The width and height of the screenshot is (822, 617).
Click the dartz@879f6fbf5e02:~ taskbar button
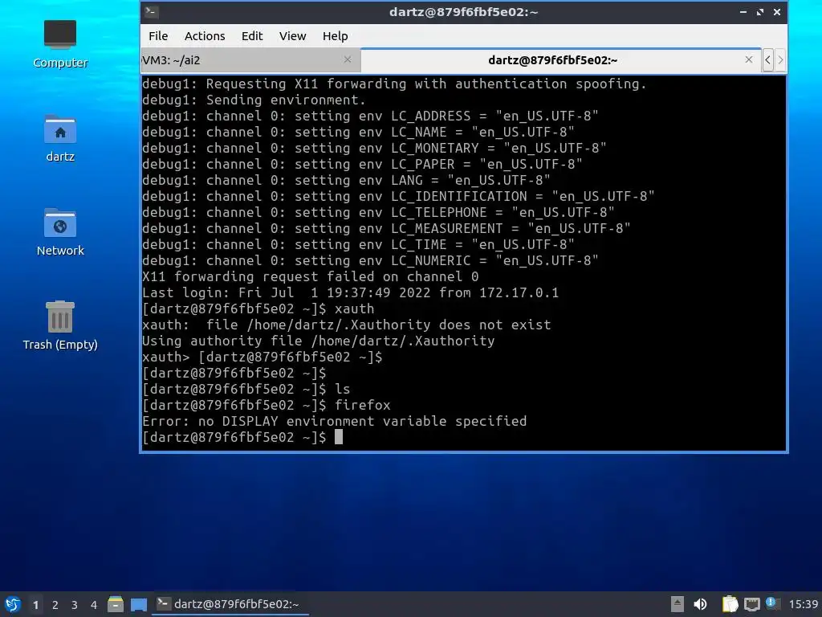point(230,604)
